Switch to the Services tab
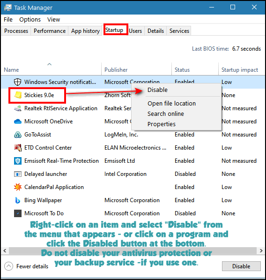266x280 pixels. [x=179, y=31]
